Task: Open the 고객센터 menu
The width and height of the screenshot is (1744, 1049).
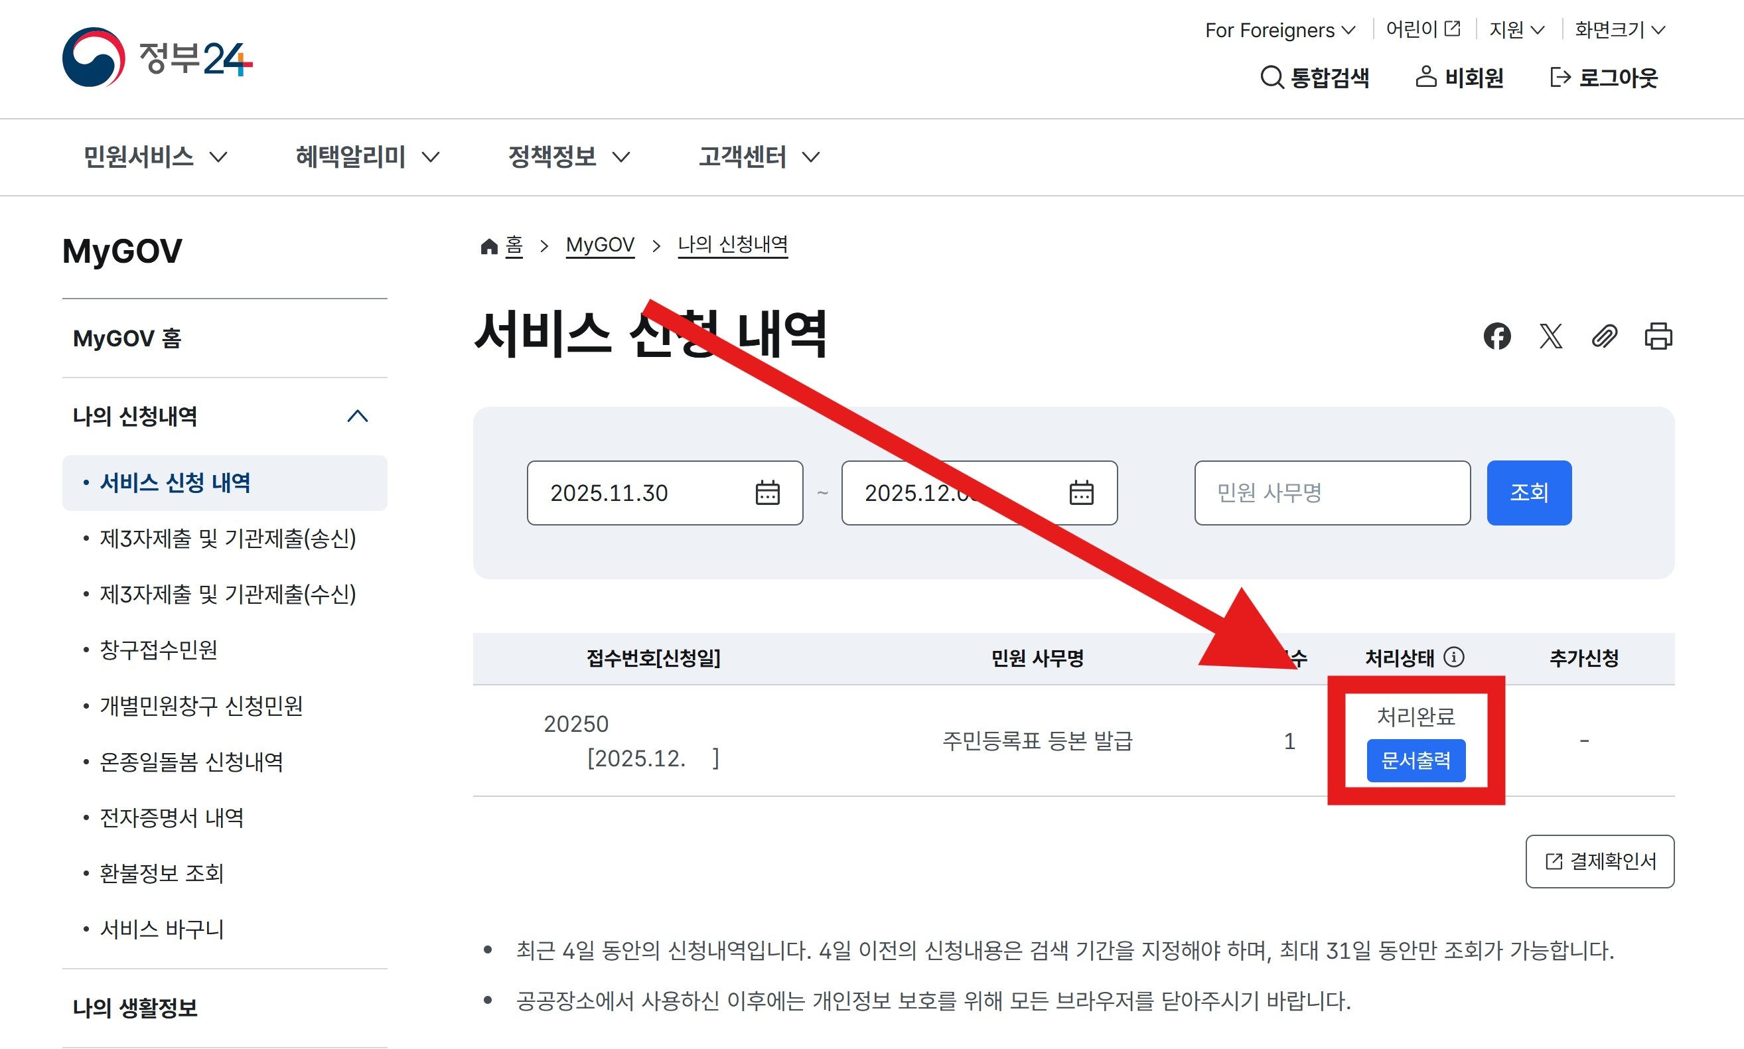Action: point(759,156)
